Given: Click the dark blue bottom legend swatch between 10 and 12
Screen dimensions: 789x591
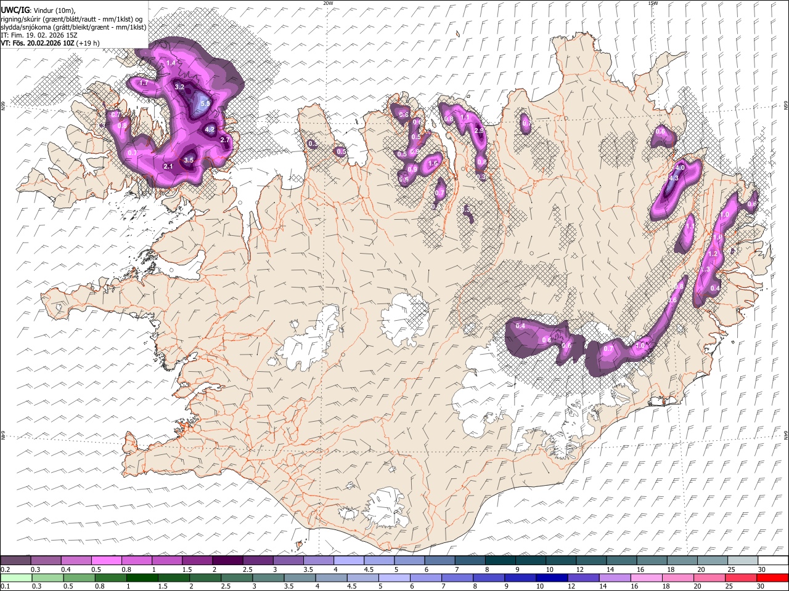Looking at the screenshot, I should click(x=551, y=577).
